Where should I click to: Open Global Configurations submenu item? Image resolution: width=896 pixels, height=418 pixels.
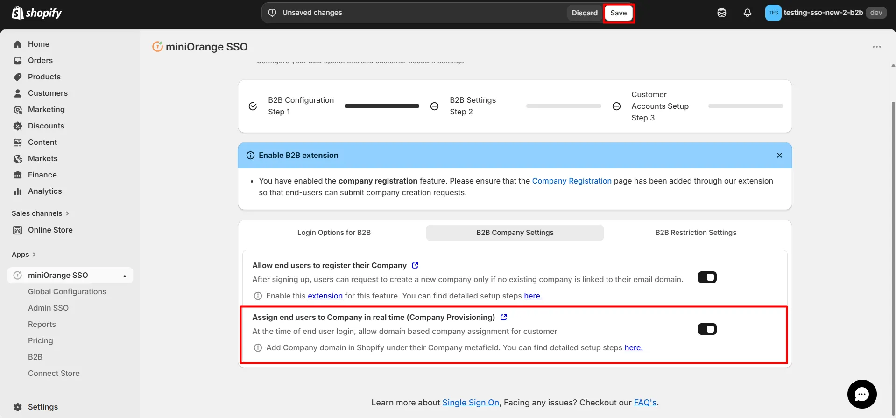pyautogui.click(x=67, y=291)
